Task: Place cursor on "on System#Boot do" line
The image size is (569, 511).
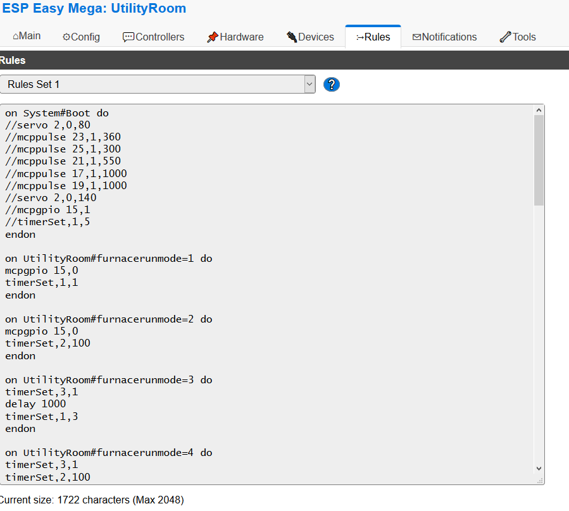Action: pyautogui.click(x=57, y=113)
